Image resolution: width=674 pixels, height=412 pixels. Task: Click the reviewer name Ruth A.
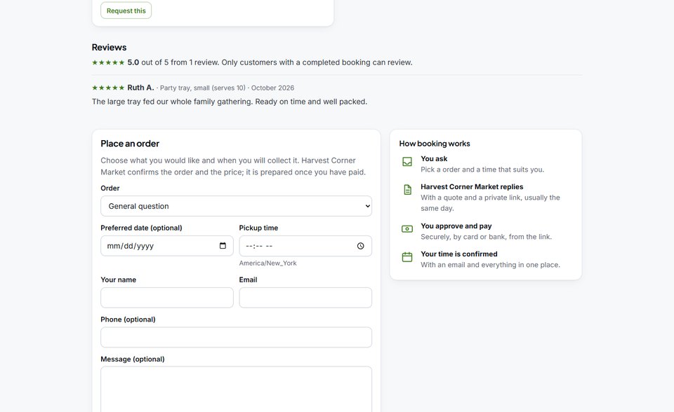tap(140, 88)
